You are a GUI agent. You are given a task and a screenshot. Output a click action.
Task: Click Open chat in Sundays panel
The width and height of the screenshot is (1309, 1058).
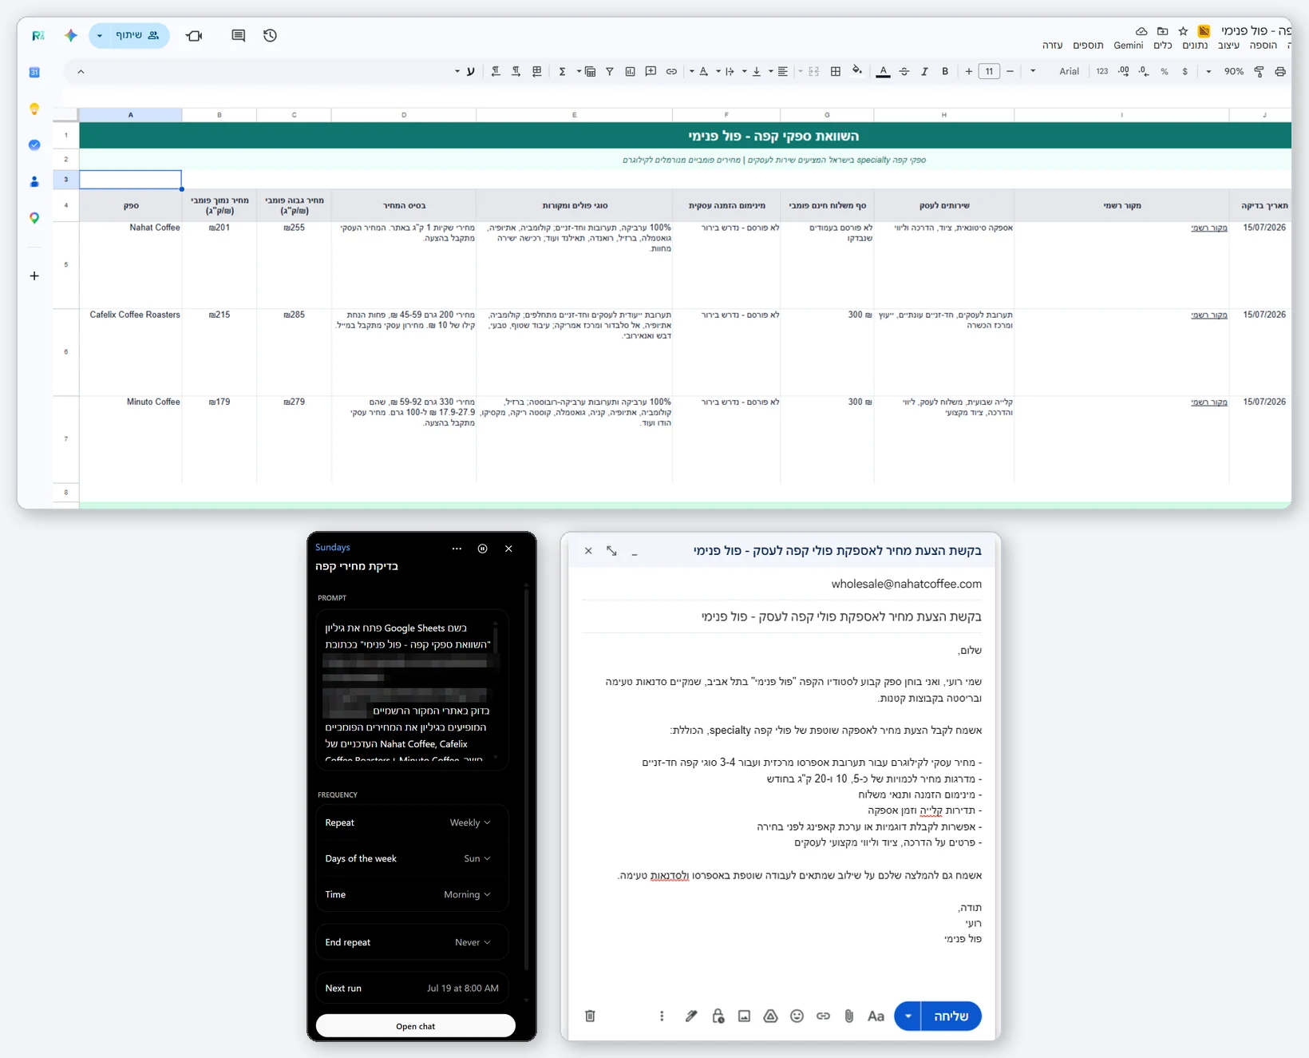[415, 1026]
